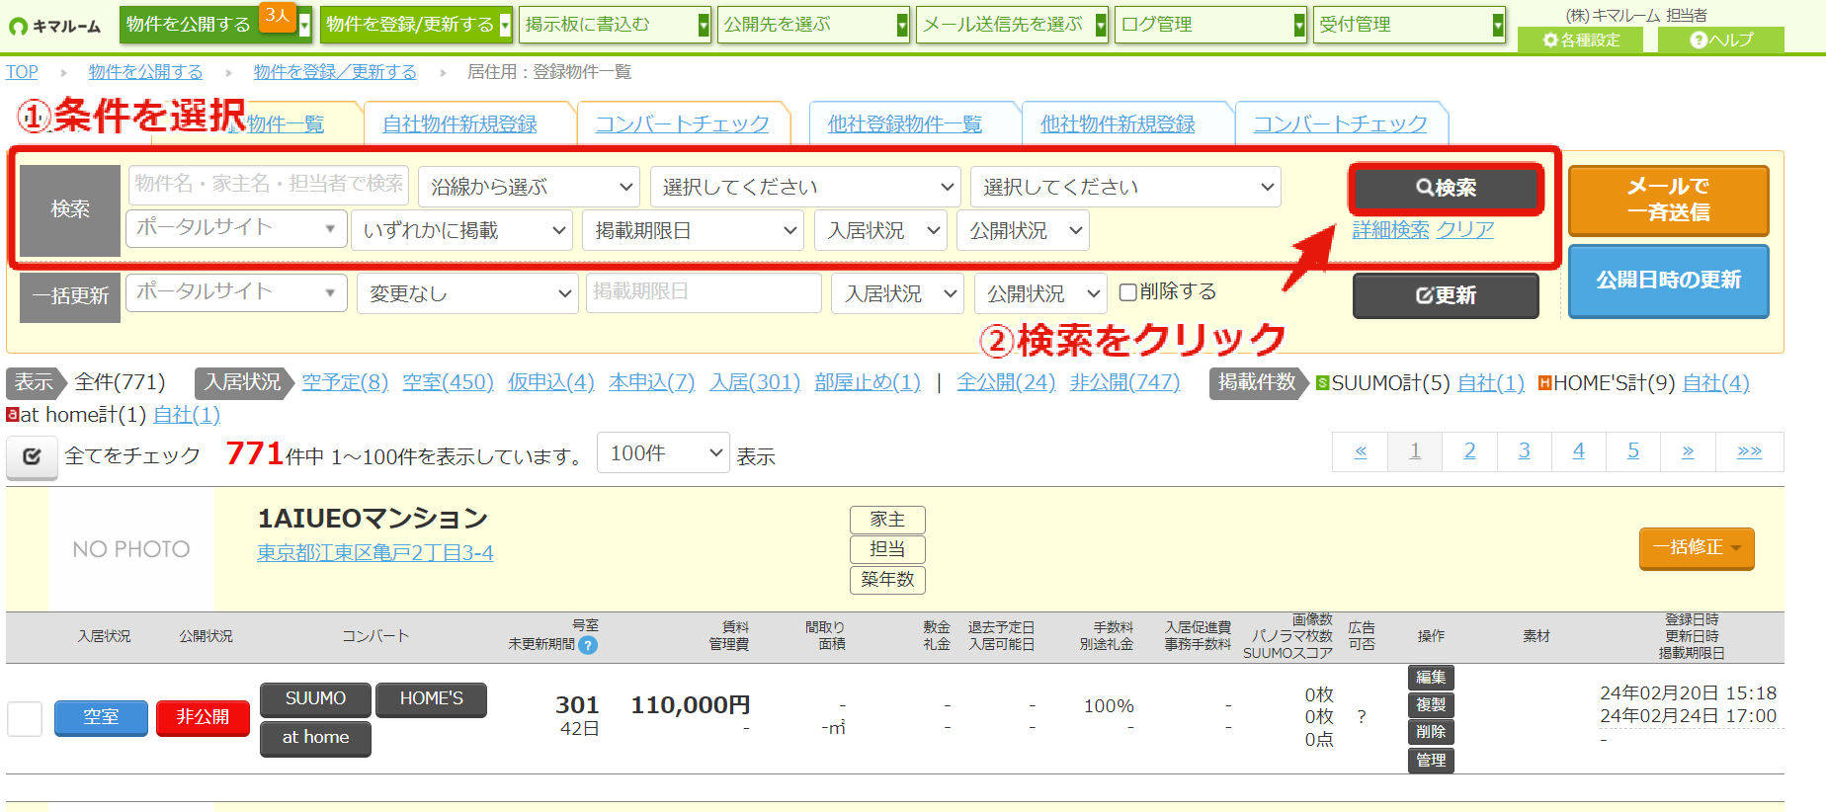Open ログ管理 menu
This screenshot has height=812, width=1826.
point(1210,25)
